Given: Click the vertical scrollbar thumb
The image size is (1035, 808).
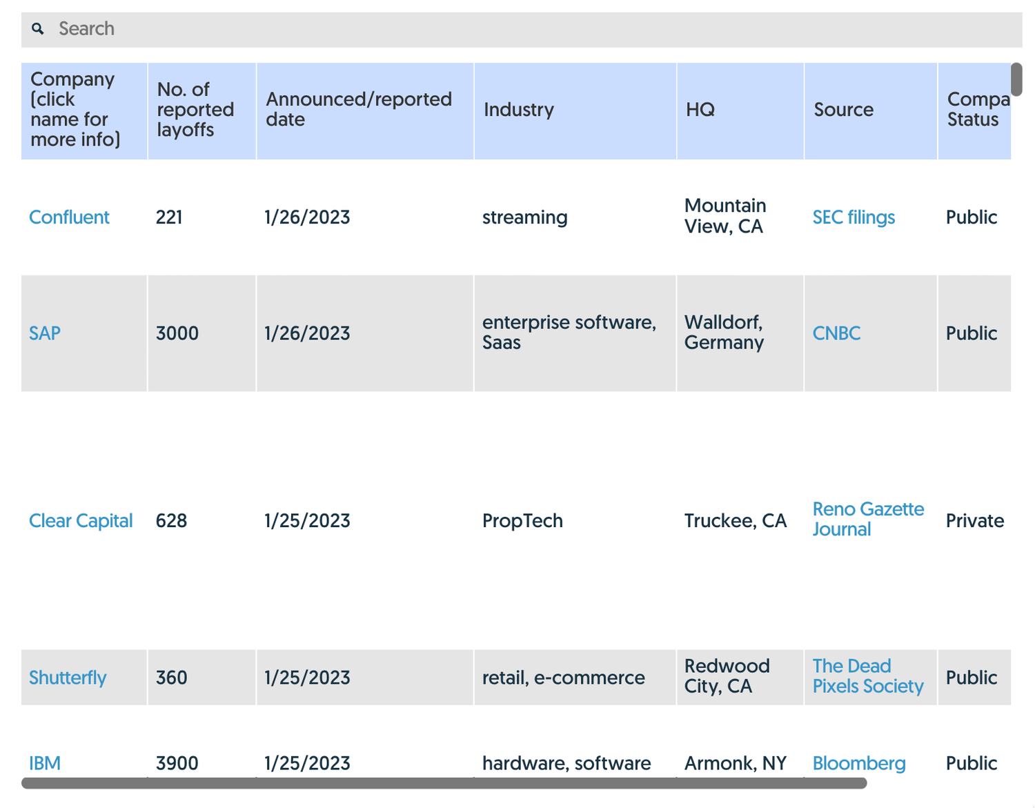Looking at the screenshot, I should pyautogui.click(x=1016, y=79).
